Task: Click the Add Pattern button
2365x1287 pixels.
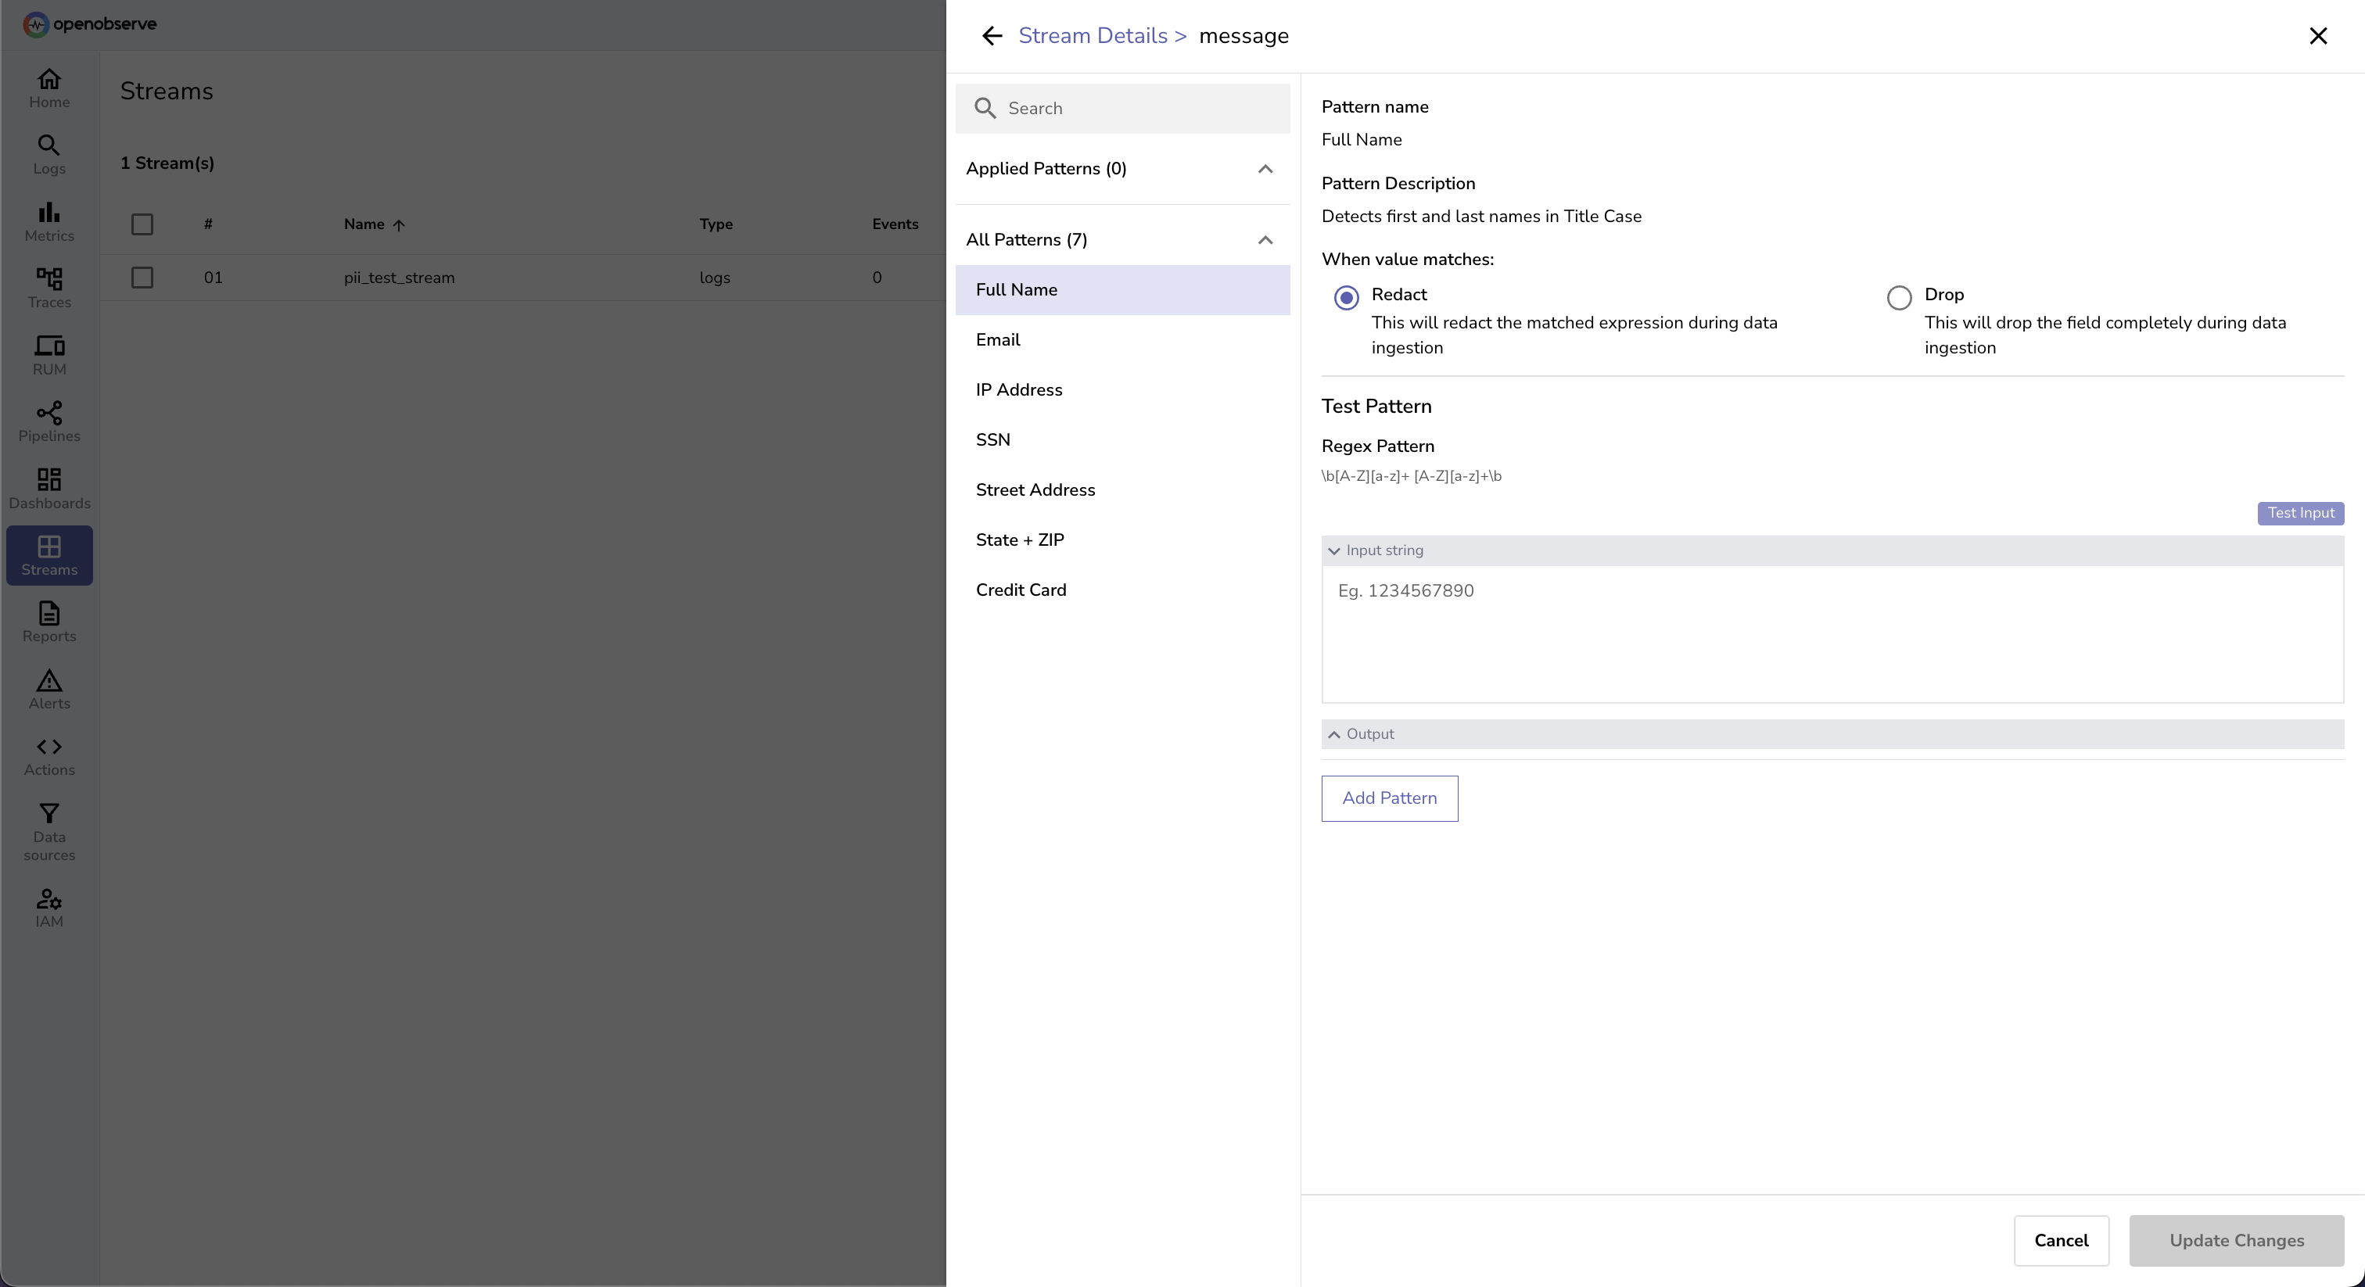Action: 1389,798
